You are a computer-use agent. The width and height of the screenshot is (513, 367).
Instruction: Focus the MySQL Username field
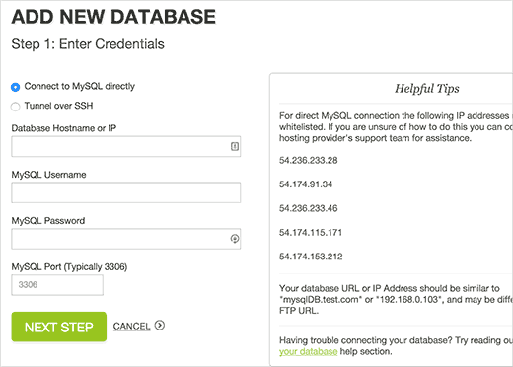[126, 192]
